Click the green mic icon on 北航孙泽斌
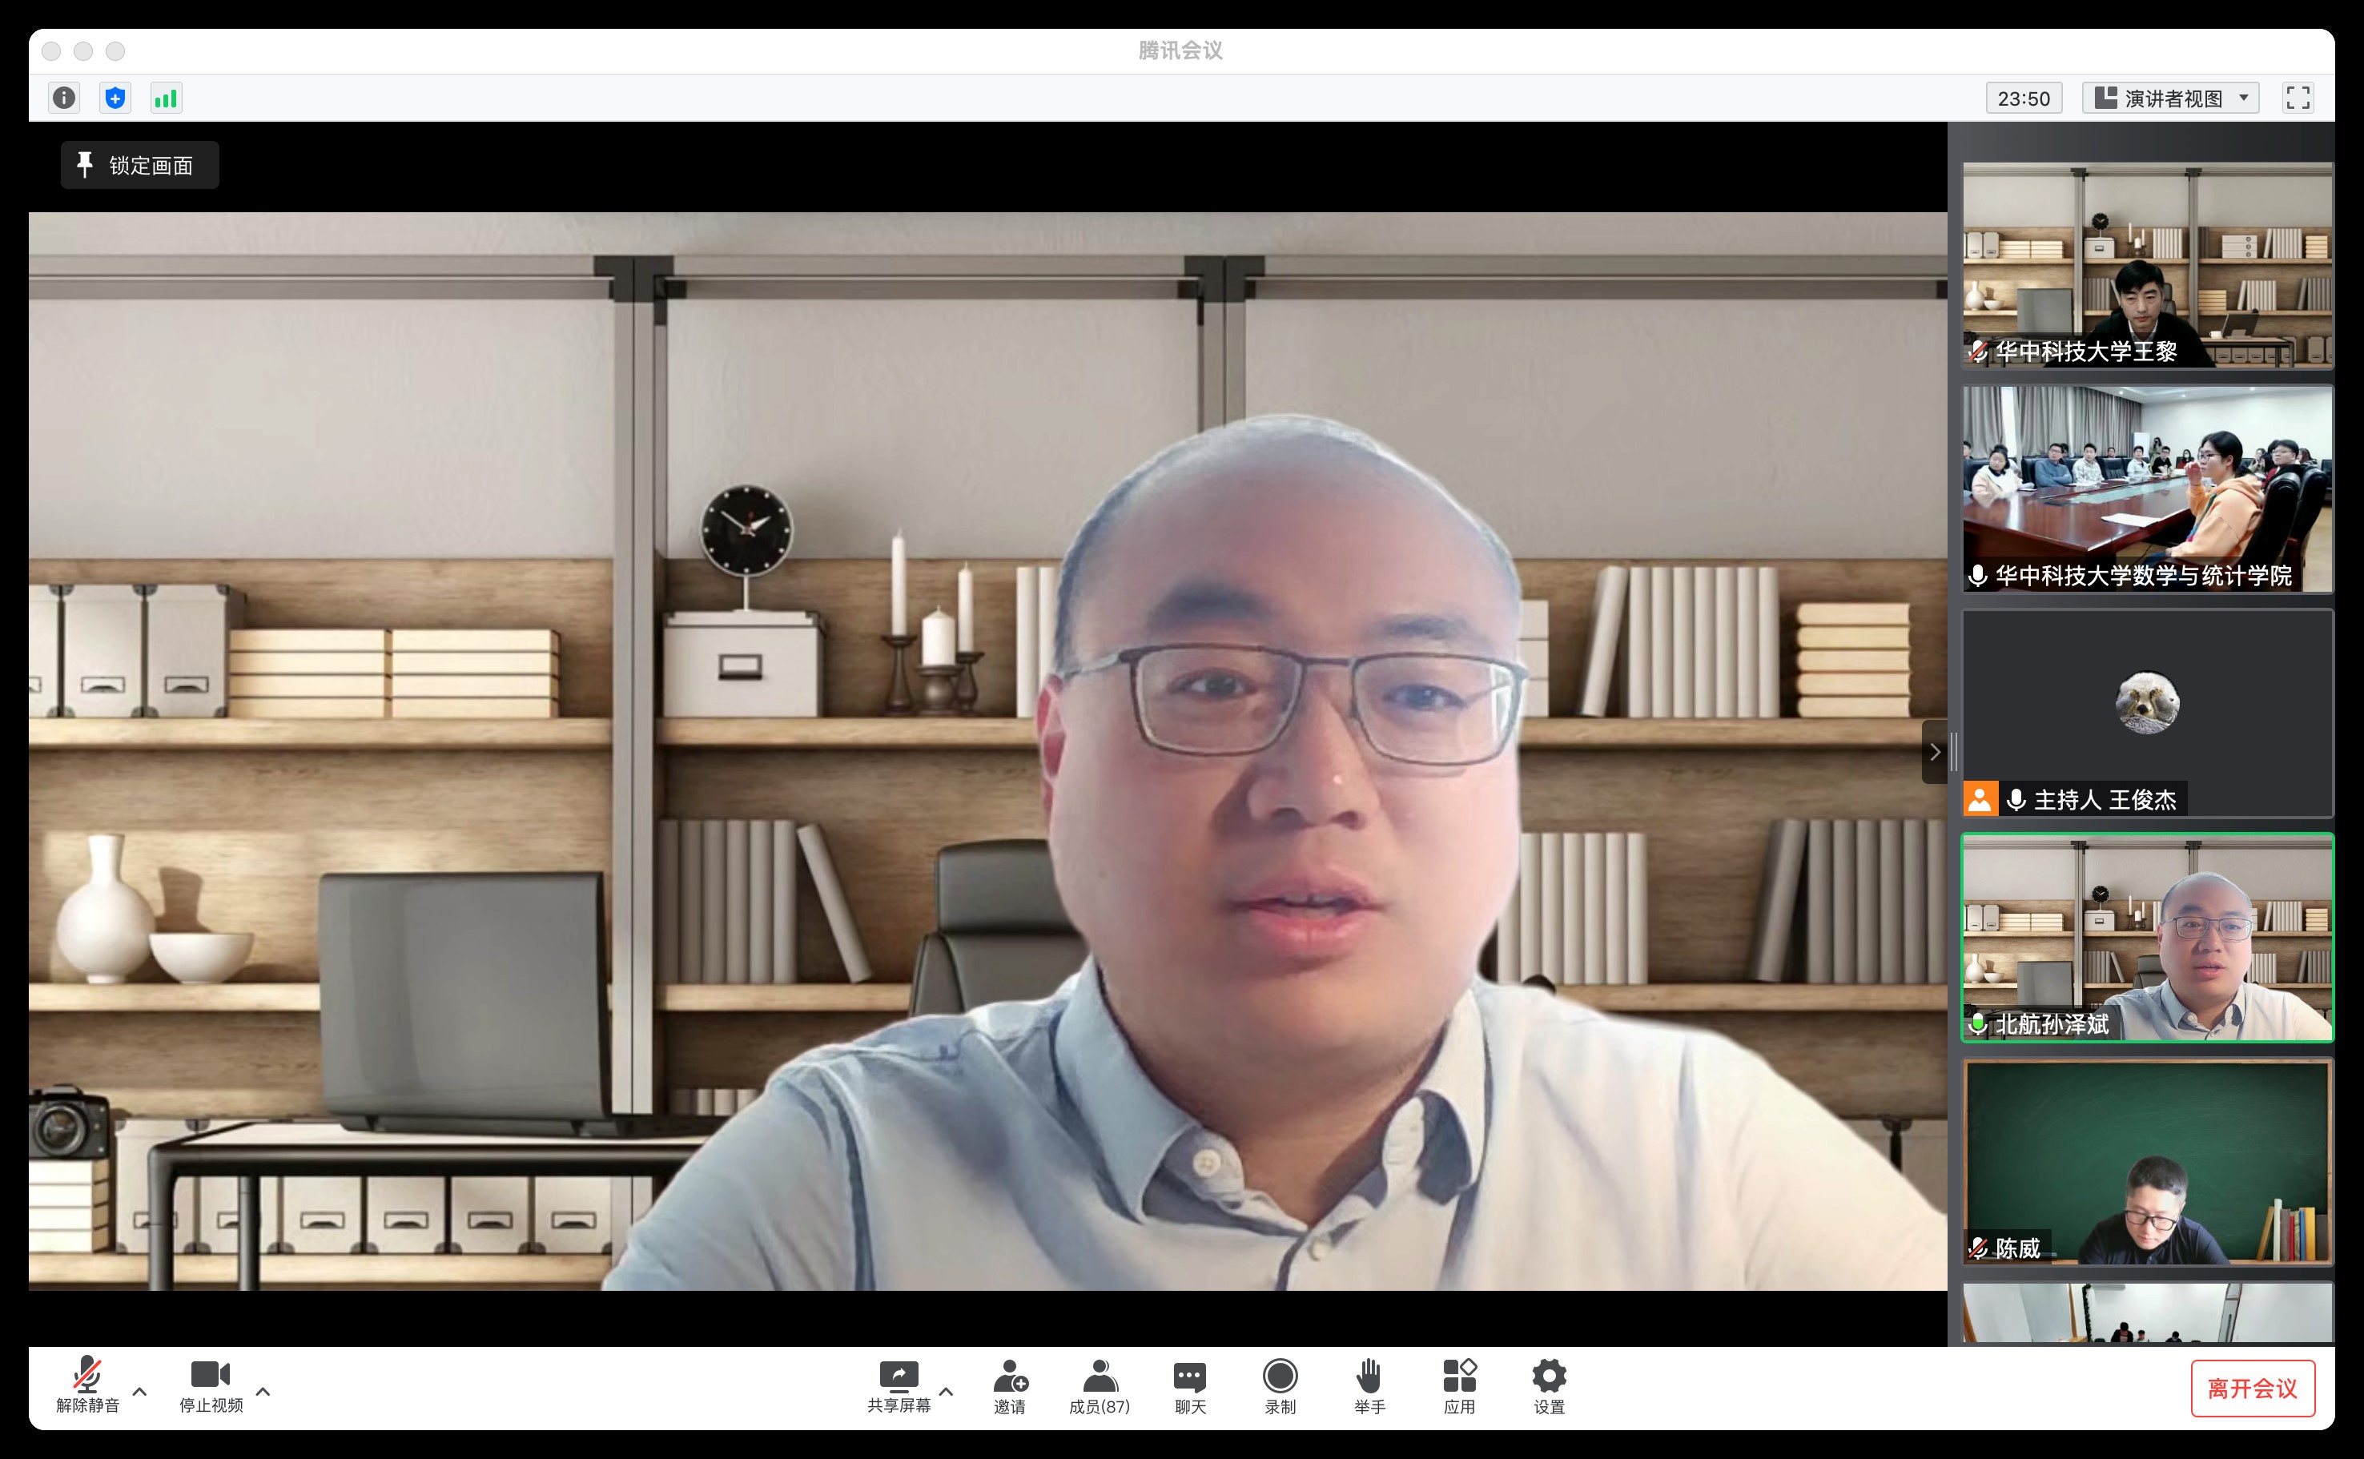The width and height of the screenshot is (2364, 1459). tap(1978, 1024)
